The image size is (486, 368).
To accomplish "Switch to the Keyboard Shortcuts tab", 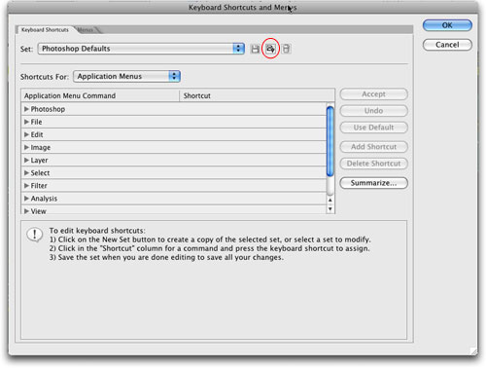I will pos(45,30).
